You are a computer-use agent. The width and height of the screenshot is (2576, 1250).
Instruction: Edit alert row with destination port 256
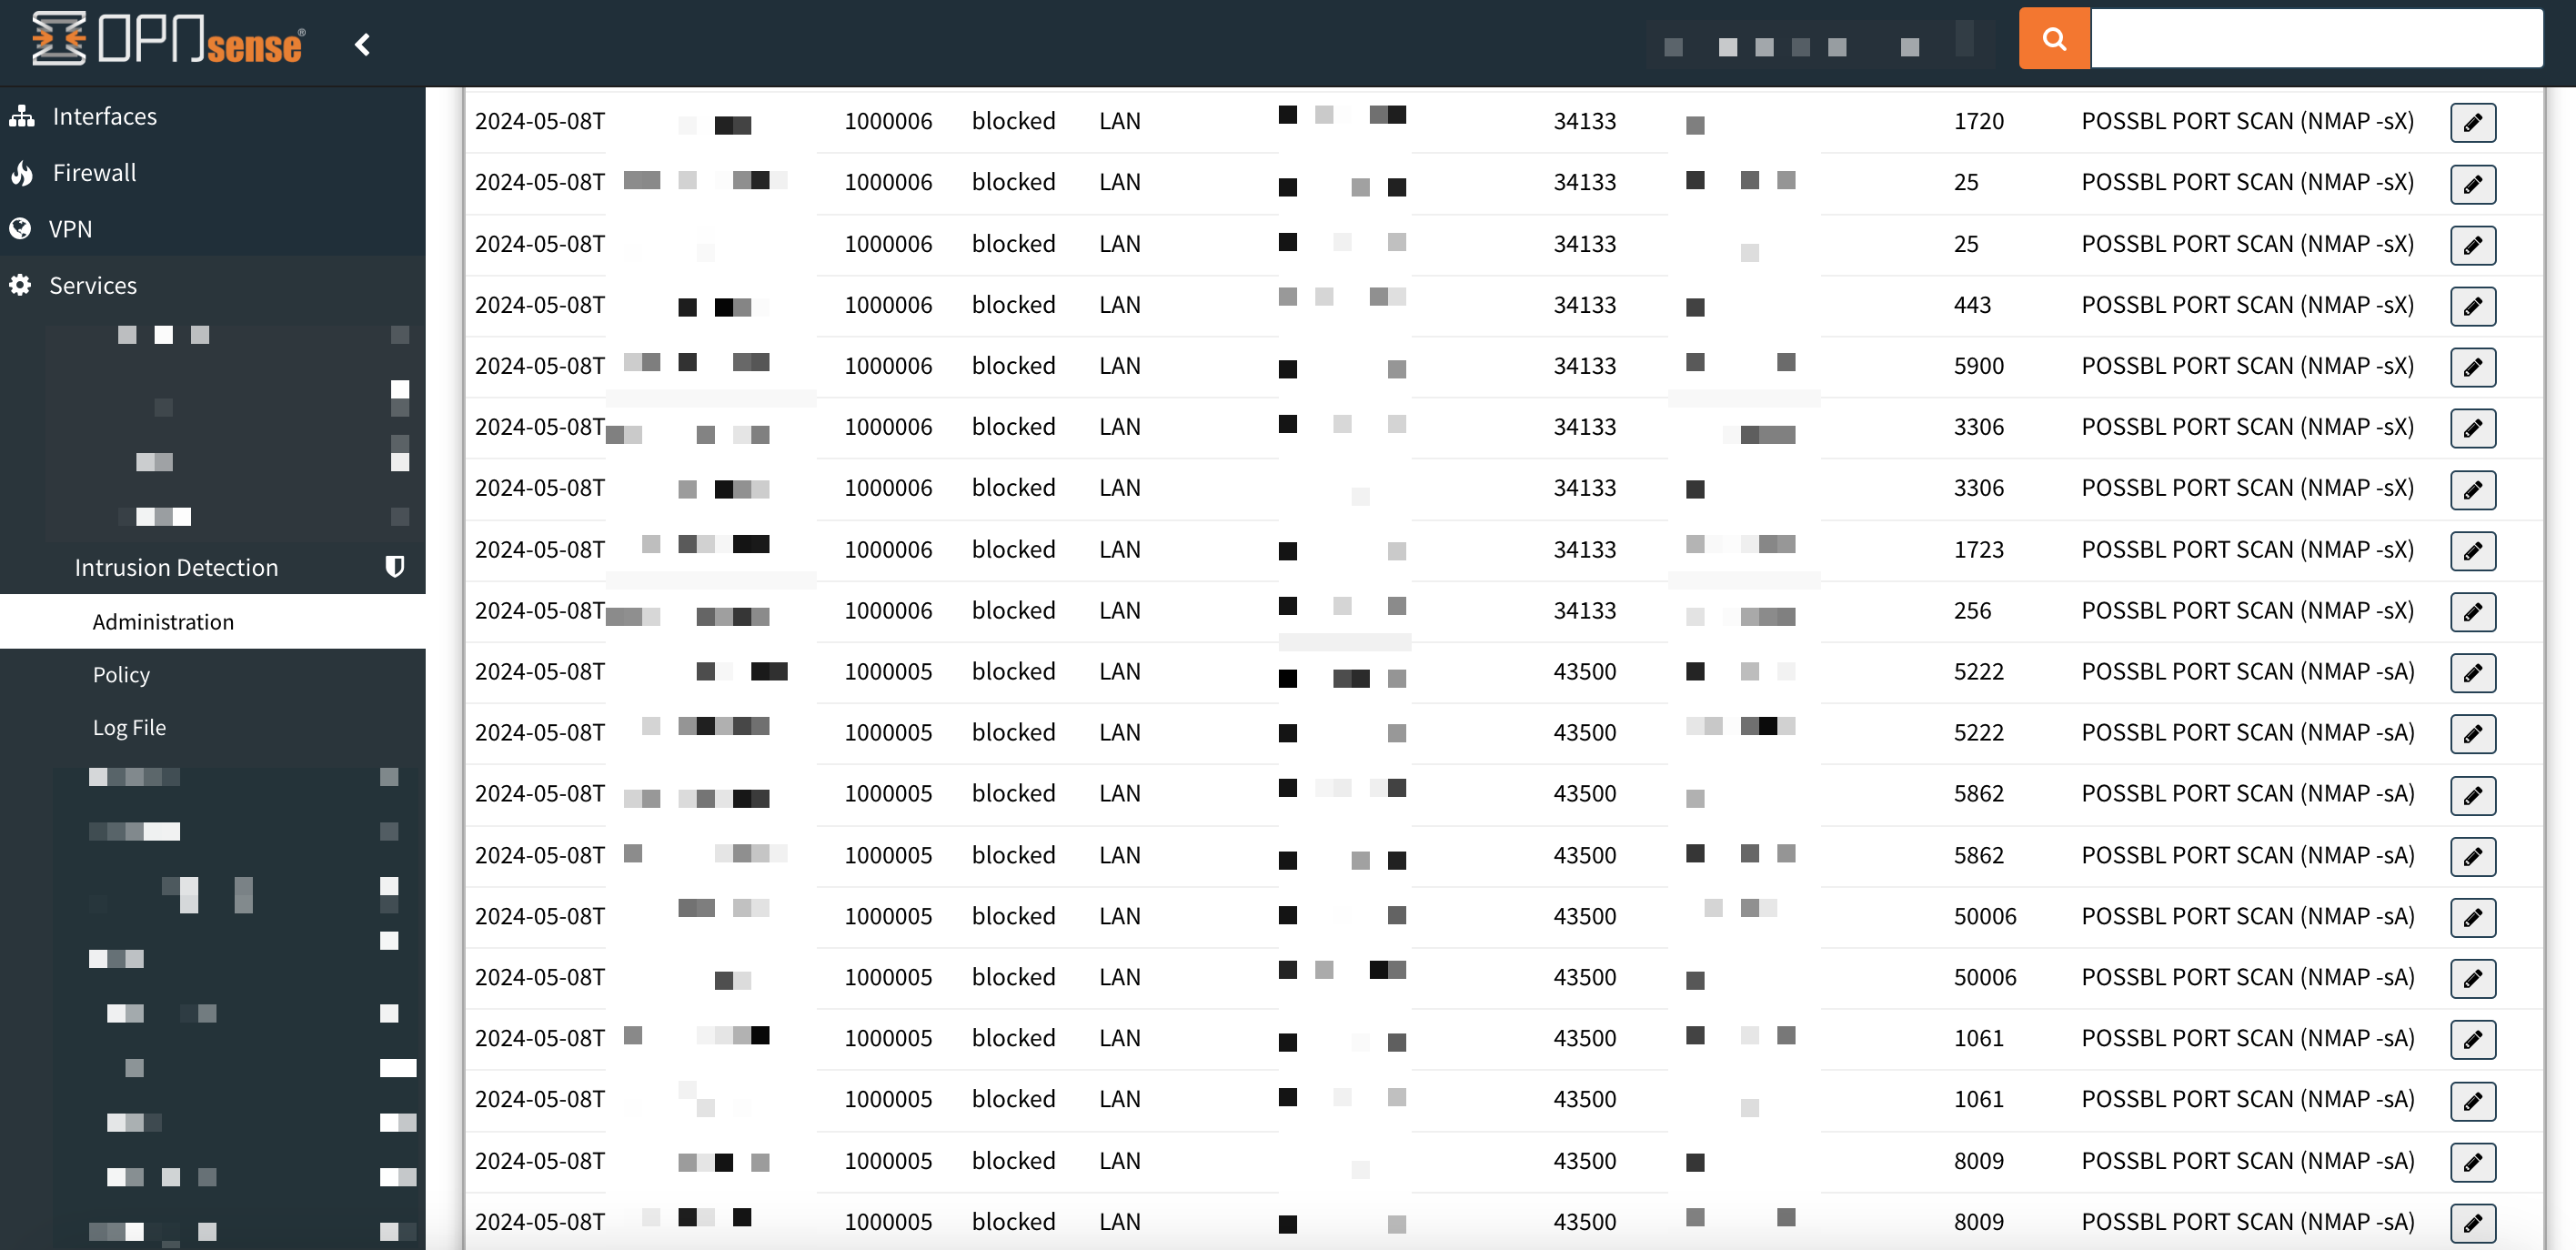(2472, 612)
